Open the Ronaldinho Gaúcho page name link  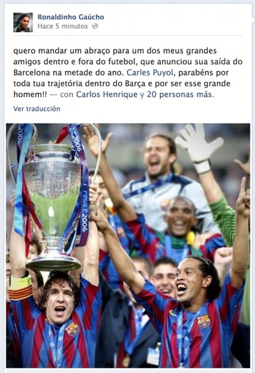(x=71, y=17)
